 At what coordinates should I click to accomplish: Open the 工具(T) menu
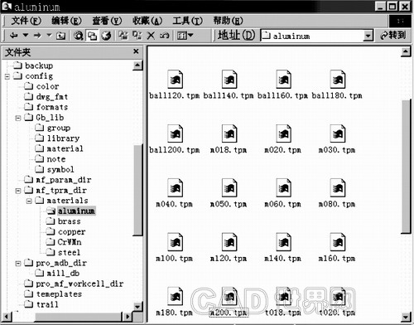[188, 21]
